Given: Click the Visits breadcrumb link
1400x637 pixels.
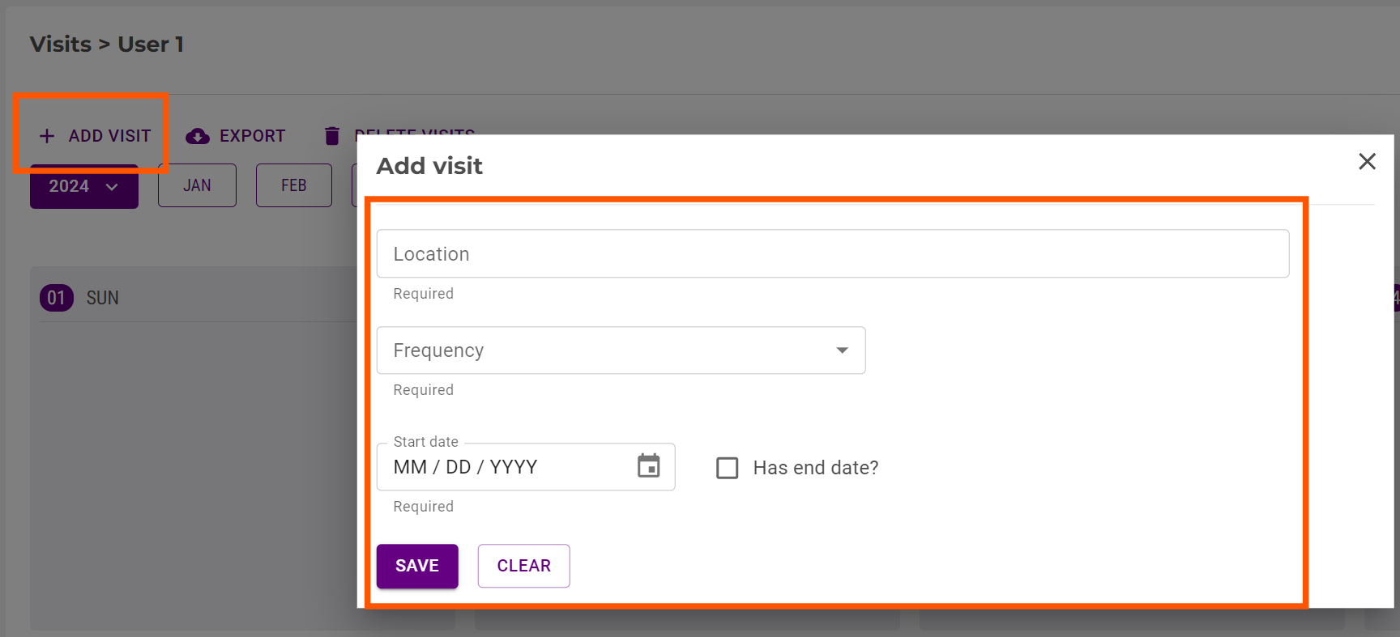Looking at the screenshot, I should [61, 45].
